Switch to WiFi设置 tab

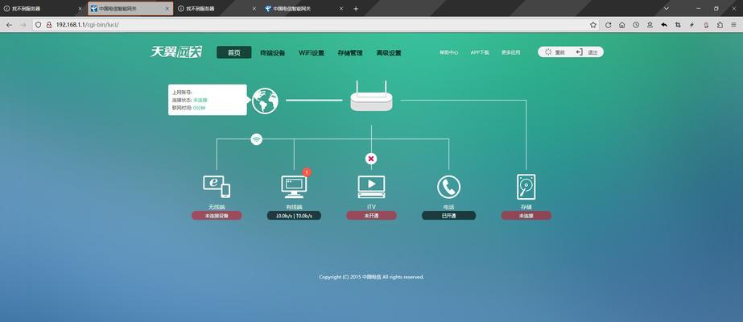pos(312,53)
